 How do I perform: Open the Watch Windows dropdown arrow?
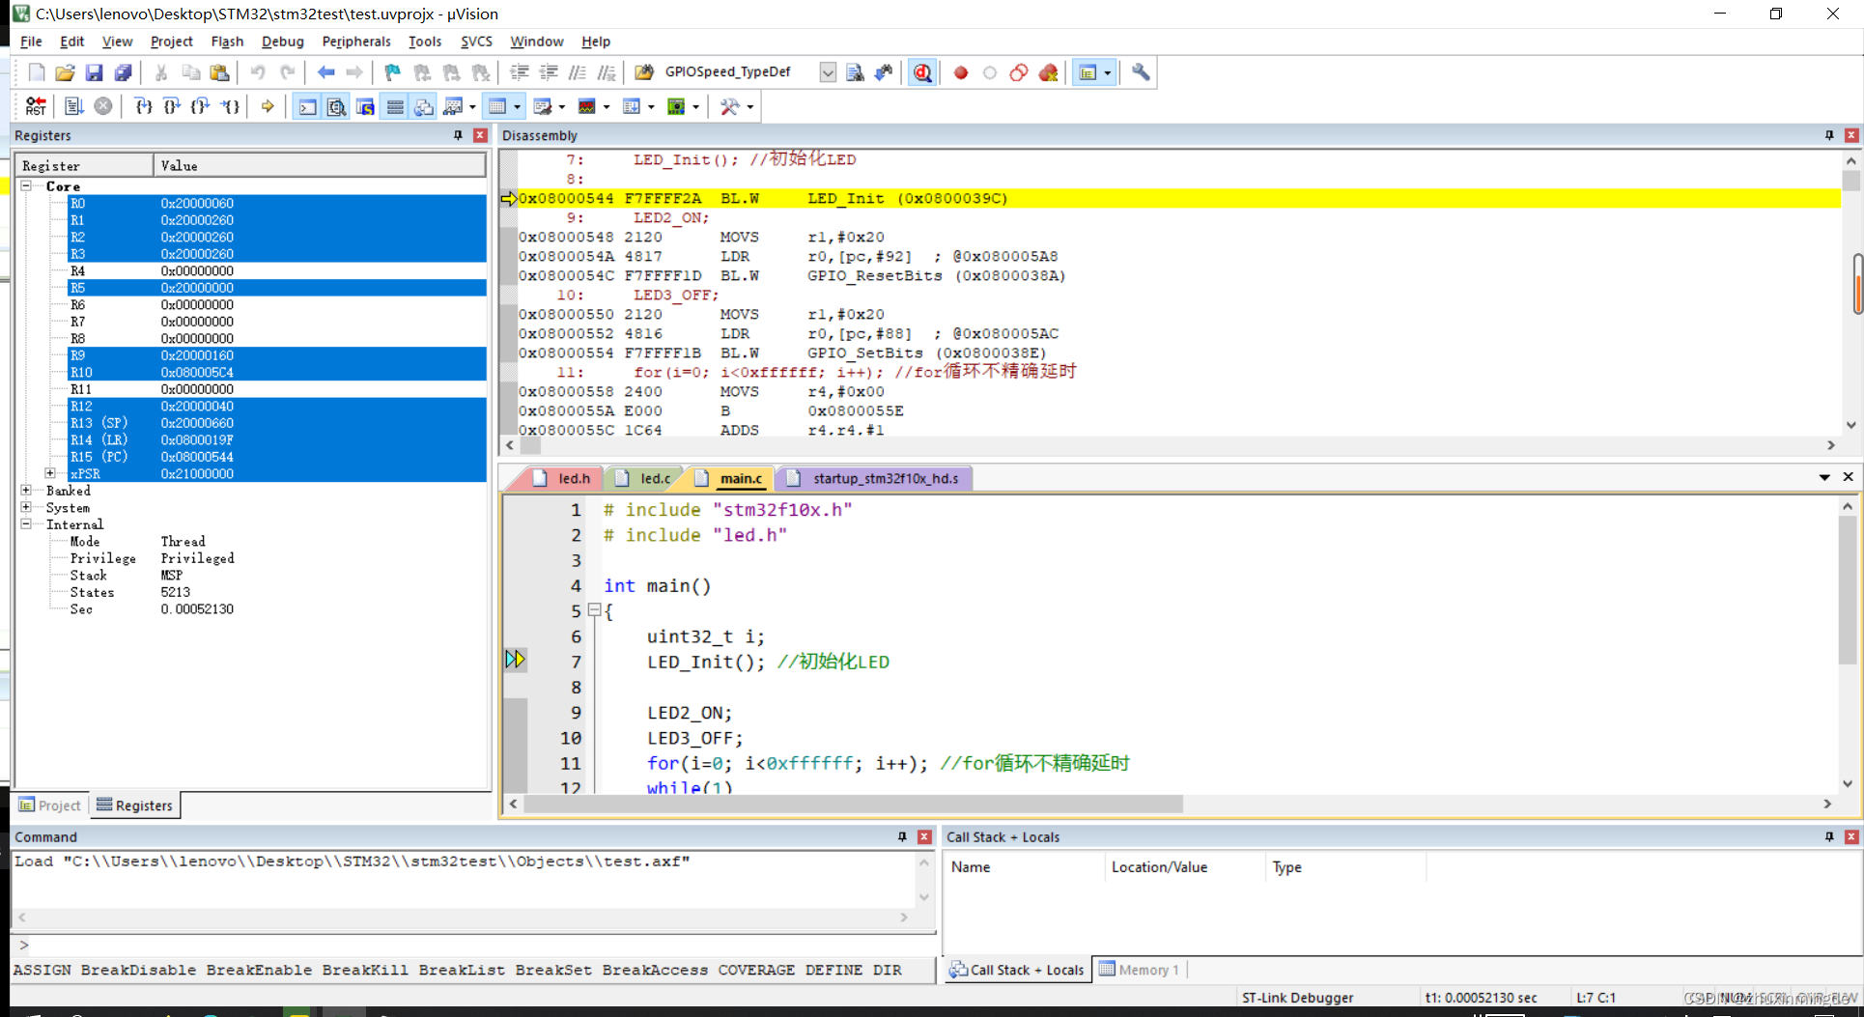pyautogui.click(x=472, y=107)
